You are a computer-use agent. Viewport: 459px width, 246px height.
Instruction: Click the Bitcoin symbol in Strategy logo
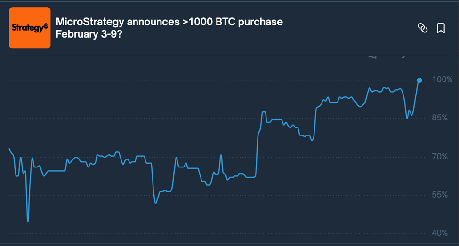[46, 26]
